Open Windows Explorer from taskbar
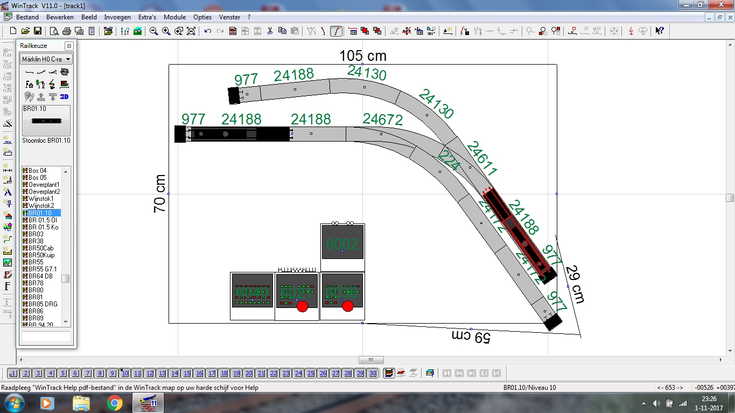This screenshot has height=413, width=735. [x=81, y=403]
